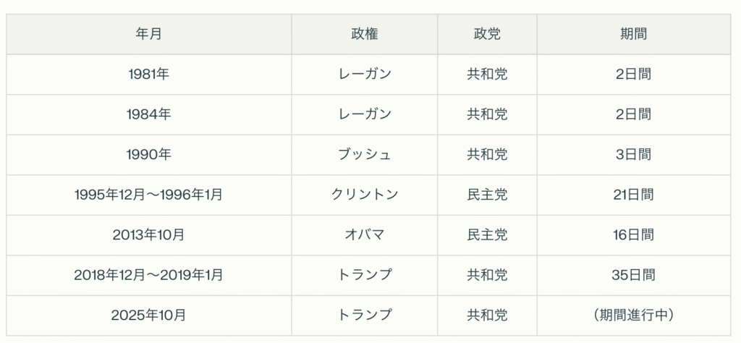Select the クリントン cell
741x343 pixels.
(x=365, y=195)
